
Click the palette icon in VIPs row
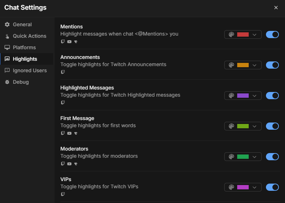231,187
